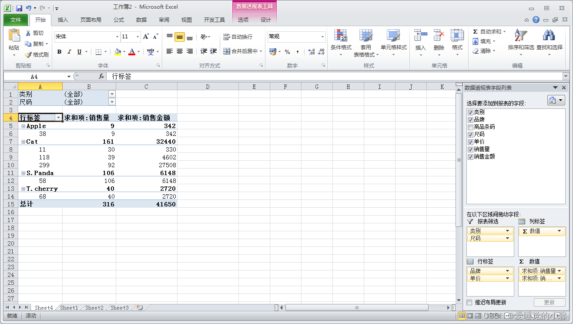The image size is (573, 324).
Task: Uncheck the 类别 field checkbox
Action: pyautogui.click(x=470, y=112)
